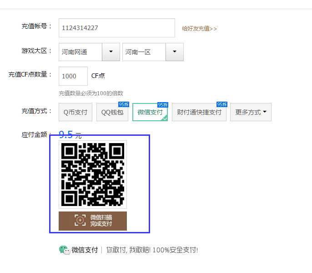This screenshot has width=312, height=273.
Task: Select QQ钱包 payment method
Action: point(112,112)
